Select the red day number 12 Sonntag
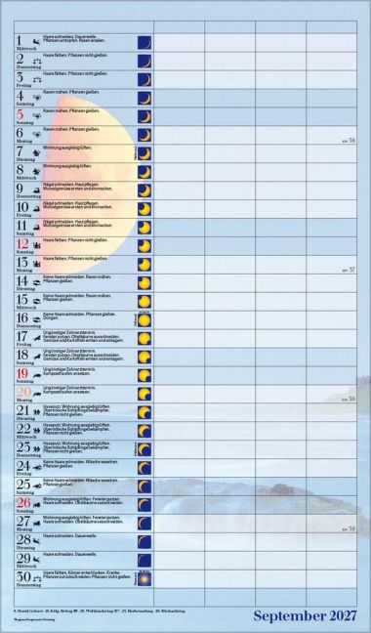 [x=22, y=244]
